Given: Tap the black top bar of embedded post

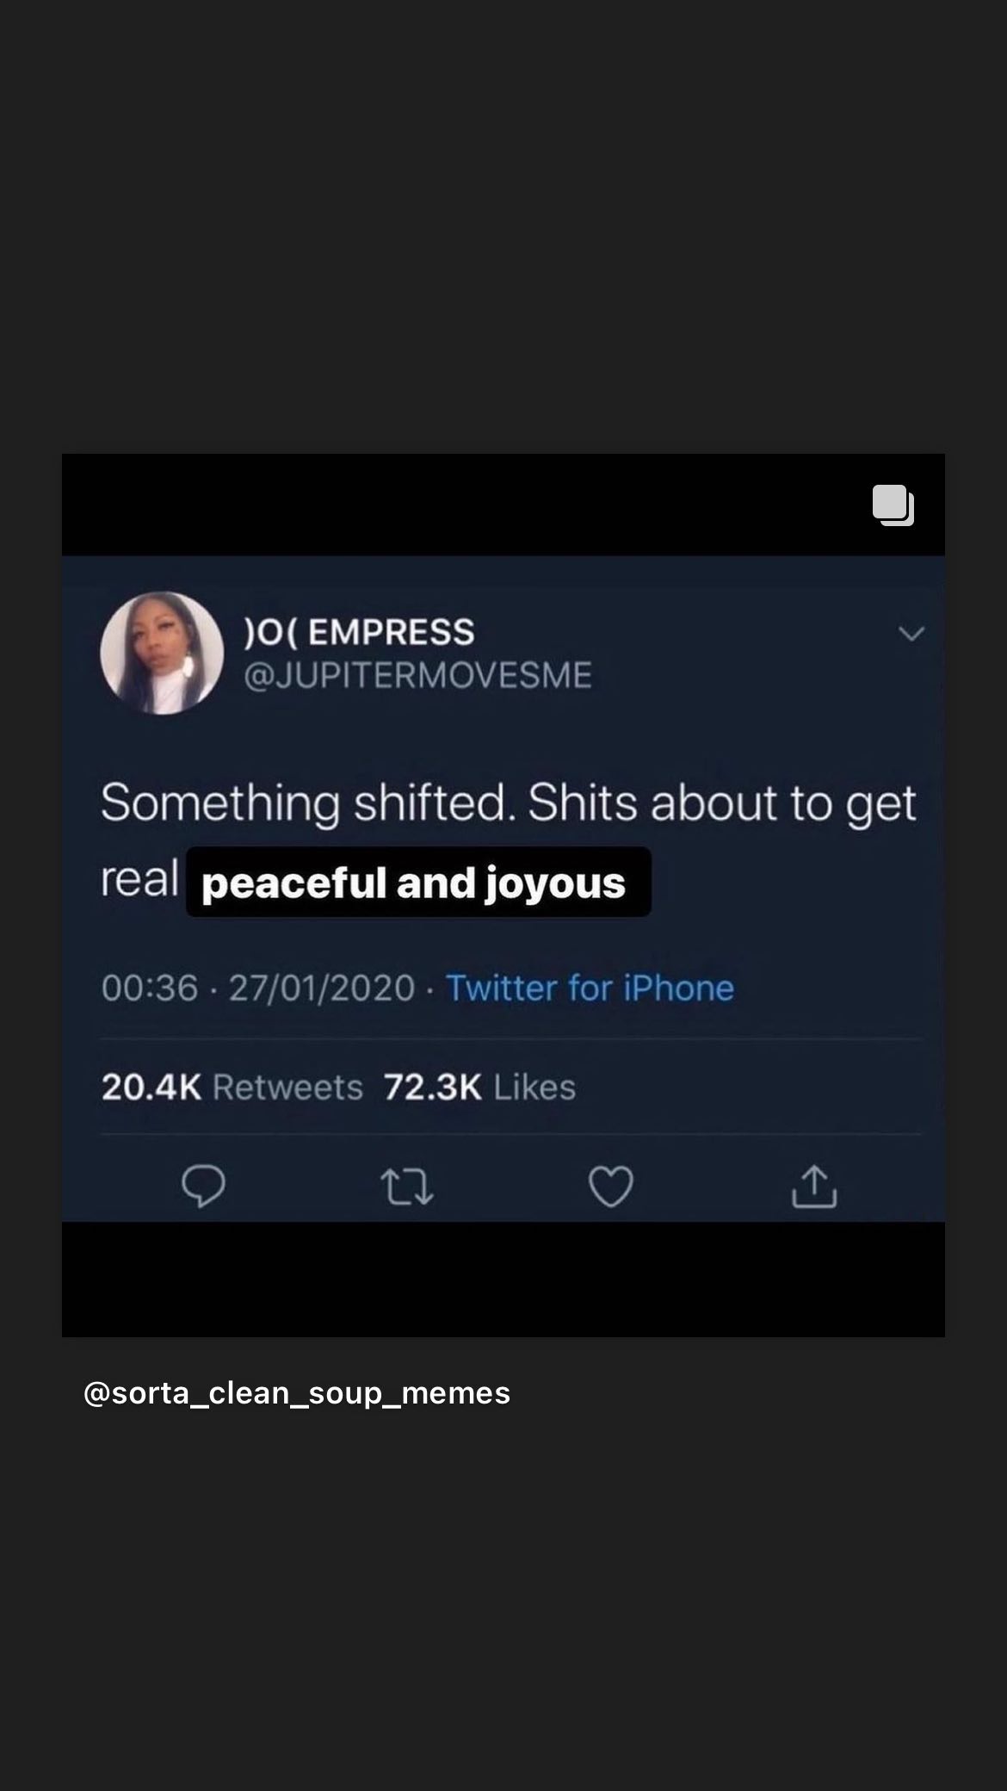Looking at the screenshot, I should click(x=504, y=505).
